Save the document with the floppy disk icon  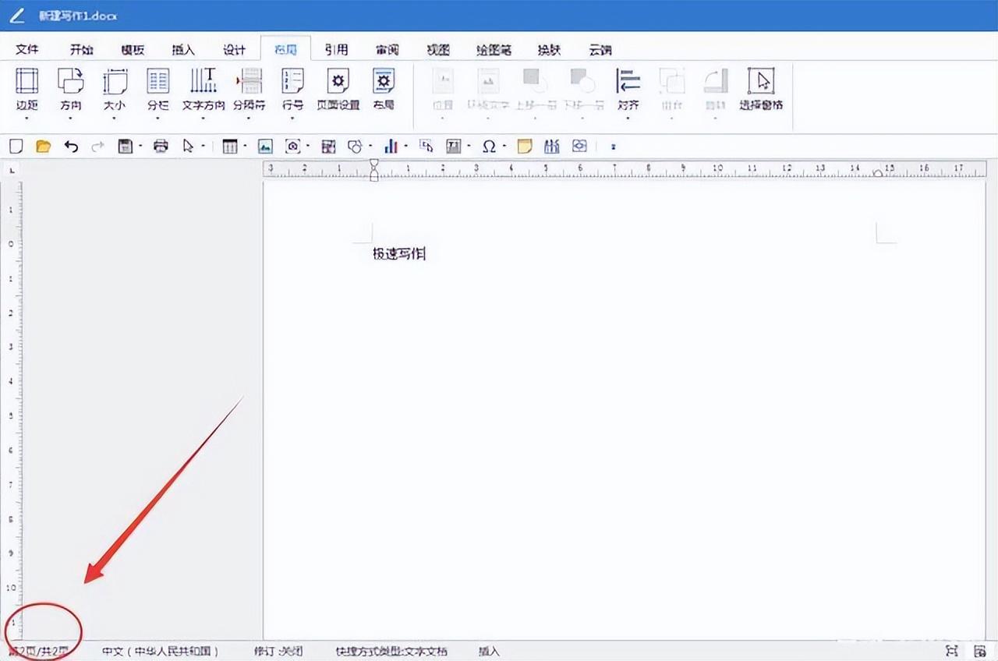click(125, 146)
